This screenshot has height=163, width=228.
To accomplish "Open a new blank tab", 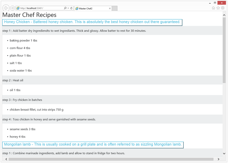I will pyautogui.click(x=115, y=8).
